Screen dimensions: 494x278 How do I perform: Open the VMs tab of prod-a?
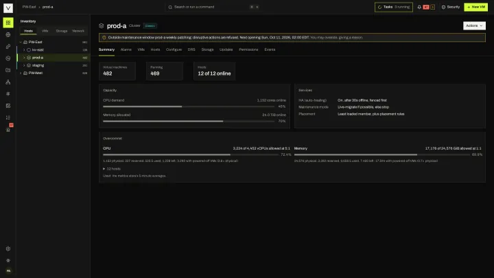[141, 49]
